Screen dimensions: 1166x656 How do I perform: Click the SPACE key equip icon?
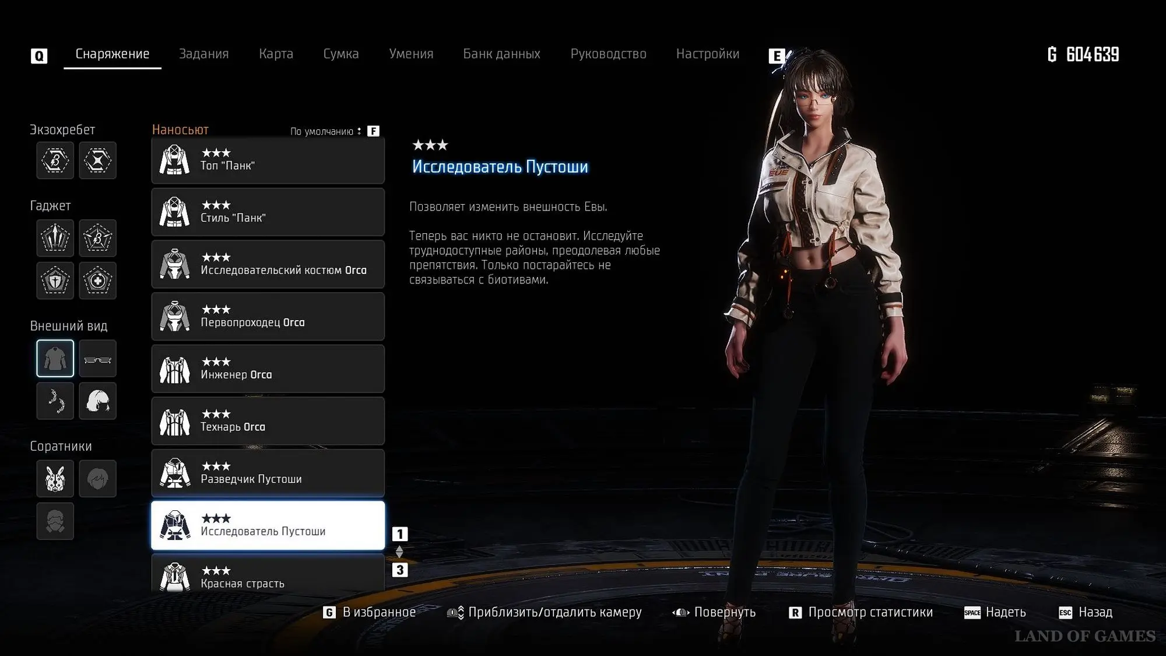972,612
